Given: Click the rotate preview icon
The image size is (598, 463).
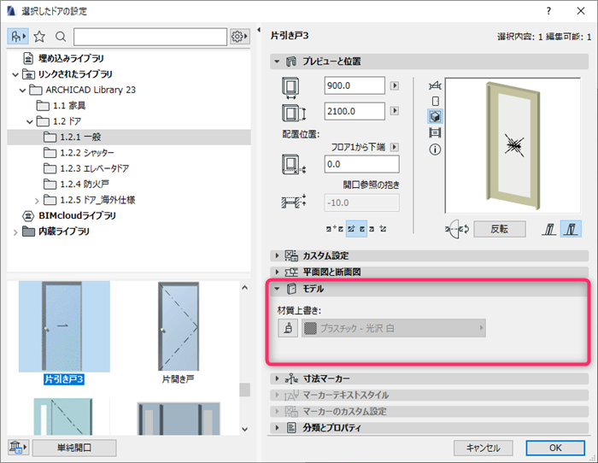Looking at the screenshot, I should 457,229.
